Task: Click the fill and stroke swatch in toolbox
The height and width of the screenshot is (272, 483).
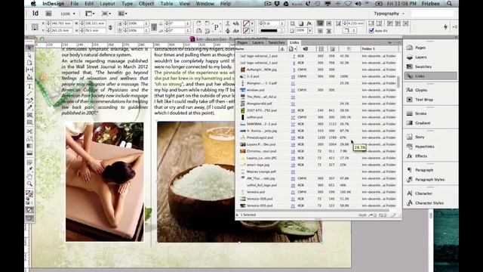Action: click(29, 194)
